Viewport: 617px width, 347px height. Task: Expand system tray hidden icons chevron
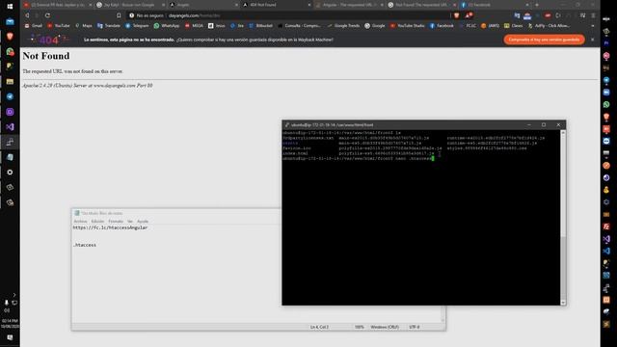click(x=14, y=295)
